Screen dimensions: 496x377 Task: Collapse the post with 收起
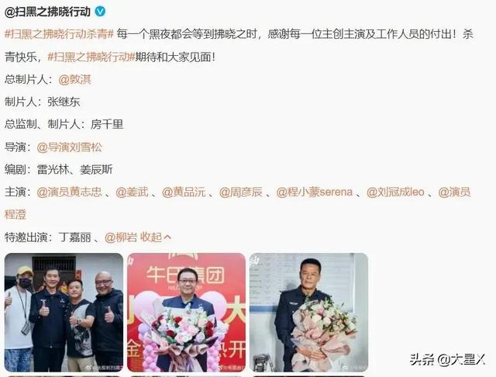point(151,237)
